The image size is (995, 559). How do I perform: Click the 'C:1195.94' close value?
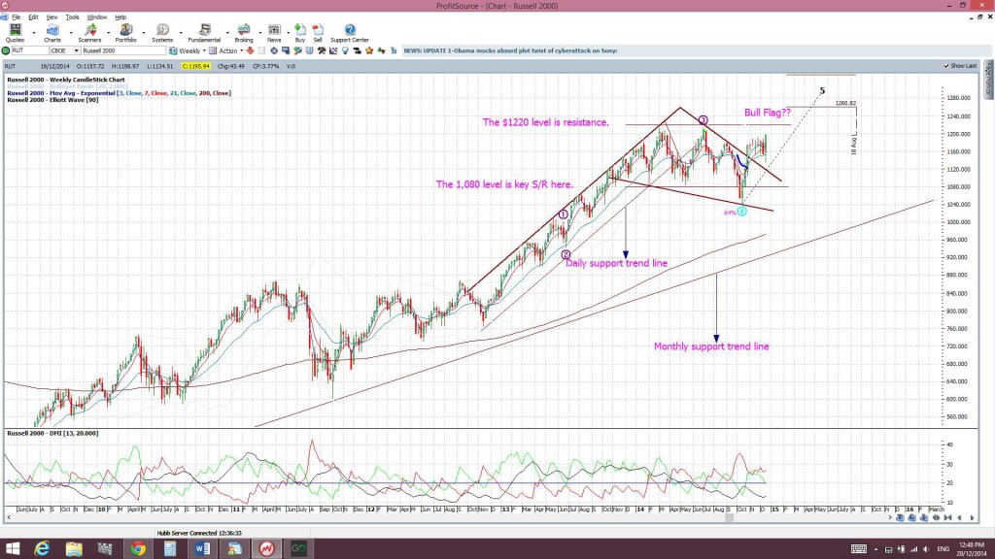coord(195,66)
